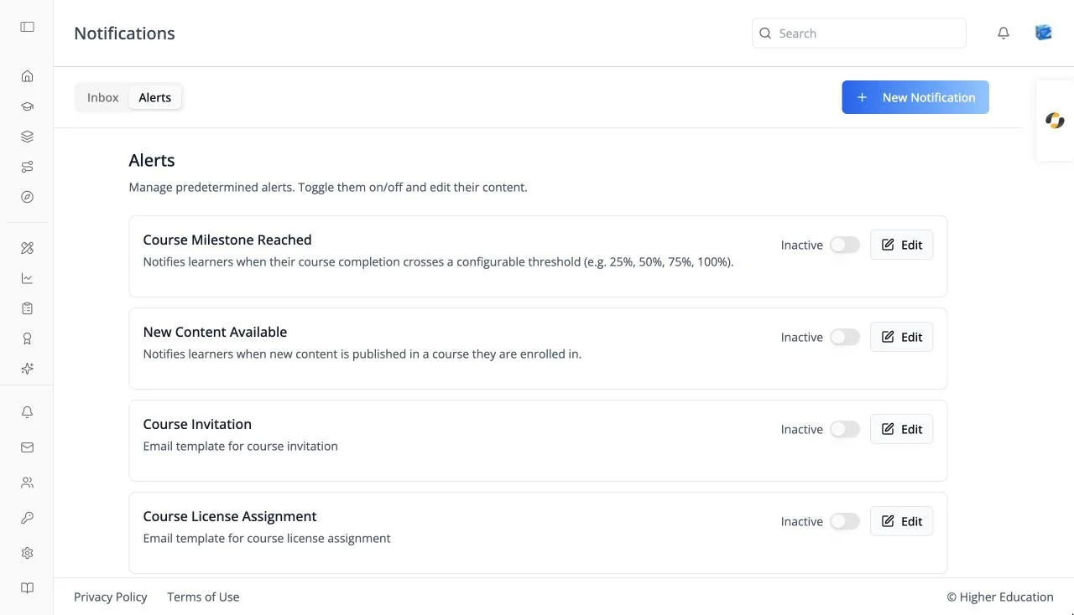Open the settings gear icon in sidebar

[27, 553]
